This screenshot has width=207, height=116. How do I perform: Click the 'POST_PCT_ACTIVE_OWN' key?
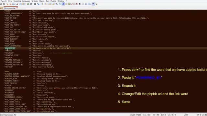coord(15,32)
